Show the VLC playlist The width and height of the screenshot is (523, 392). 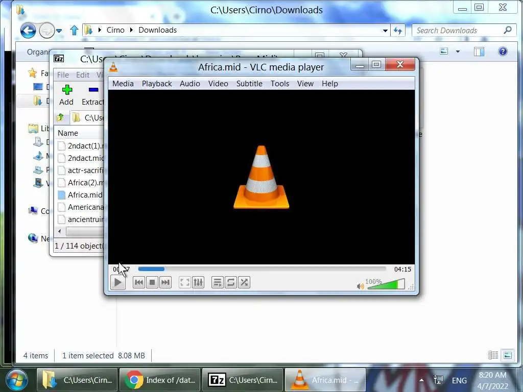[218, 283]
